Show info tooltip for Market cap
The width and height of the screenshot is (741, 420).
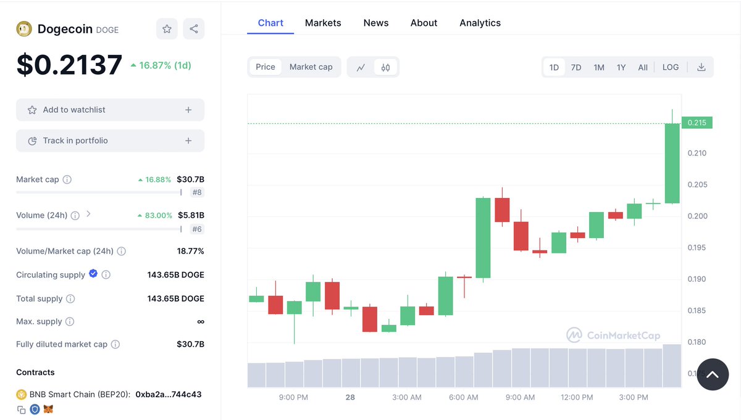pyautogui.click(x=67, y=179)
